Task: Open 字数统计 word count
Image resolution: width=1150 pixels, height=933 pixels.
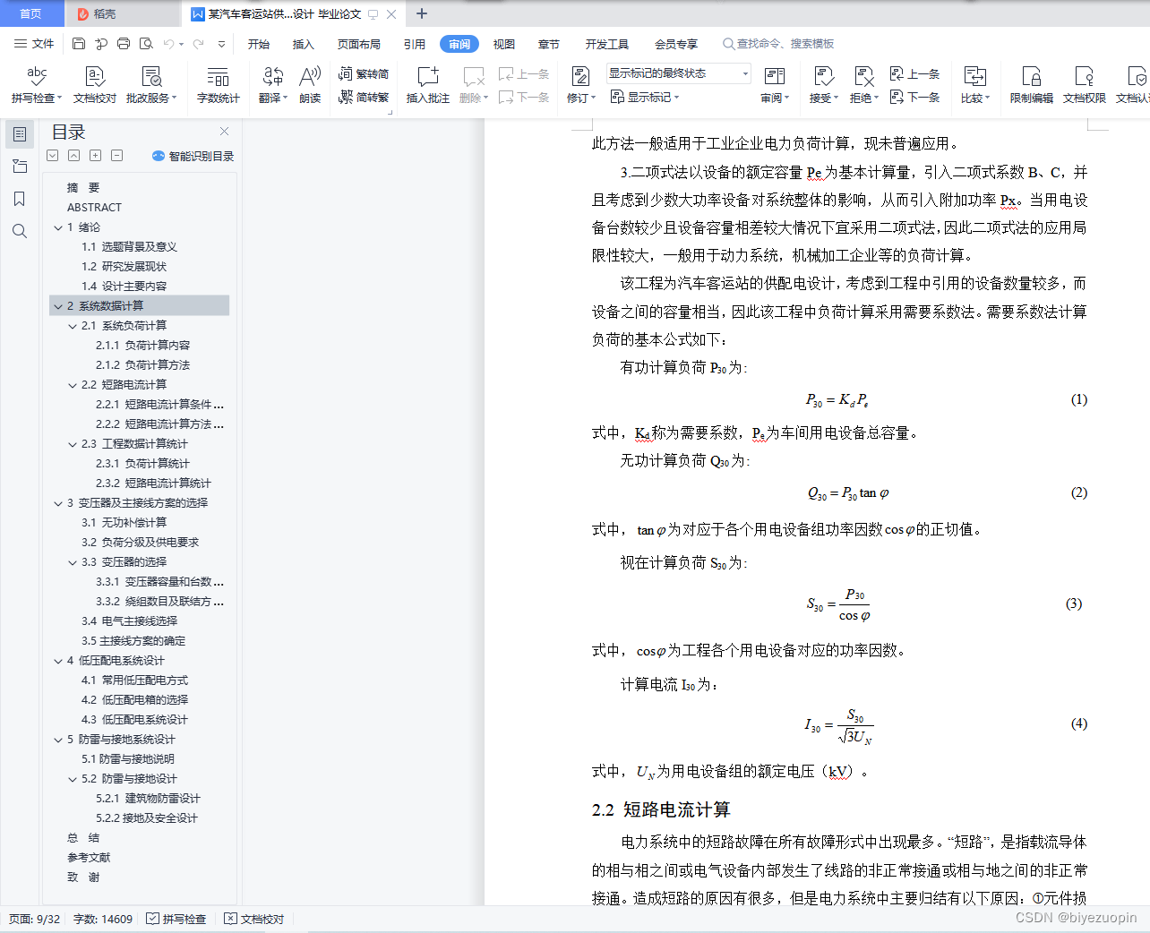Action: [218, 85]
